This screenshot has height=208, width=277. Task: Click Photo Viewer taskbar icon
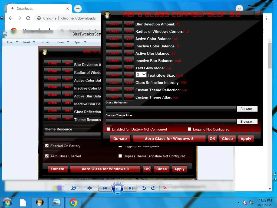click(x=57, y=203)
